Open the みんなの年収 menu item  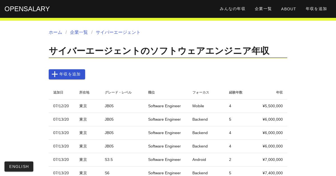pos(232,9)
